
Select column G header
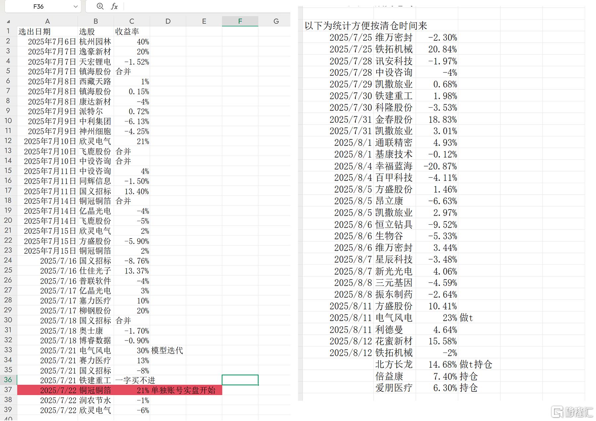pos(276,21)
